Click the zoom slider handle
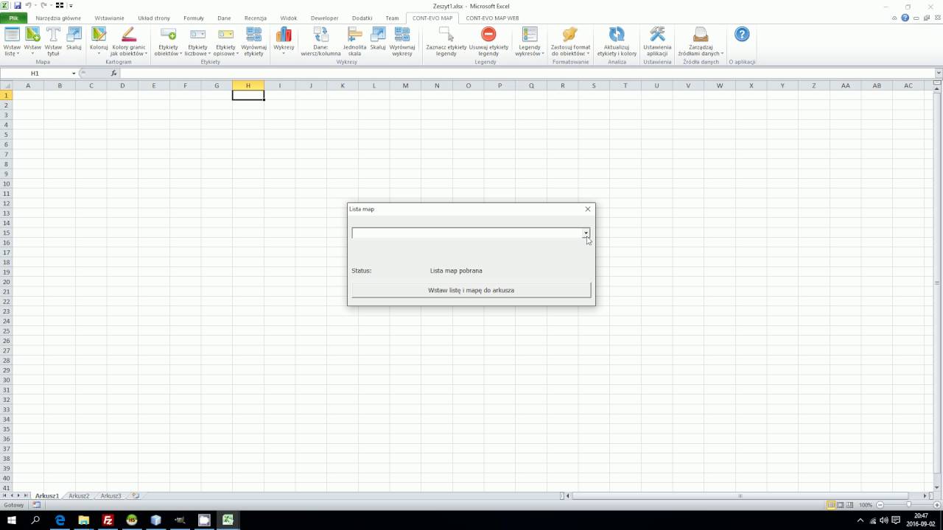The image size is (943, 530). pyautogui.click(x=908, y=505)
